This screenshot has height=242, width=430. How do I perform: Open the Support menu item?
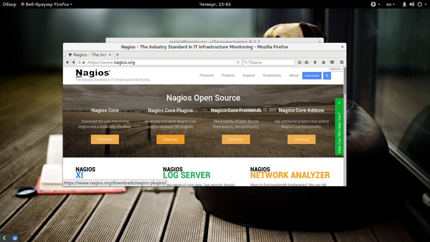coord(249,76)
